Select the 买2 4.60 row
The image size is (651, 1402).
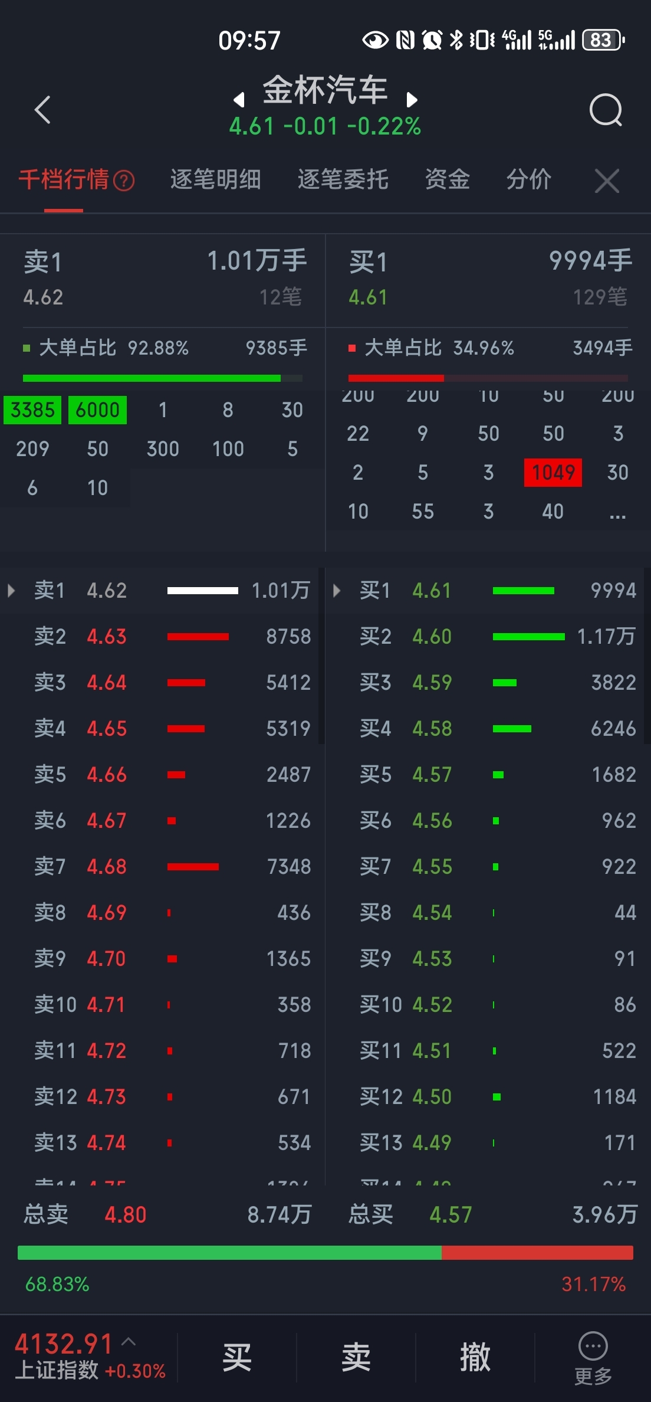[488, 637]
